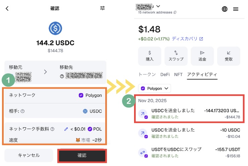Open the Polygon network filter dropdown
Image resolution: width=248 pixels, height=166 pixels.
coord(154,88)
